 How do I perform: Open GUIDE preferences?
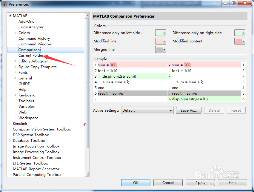coord(24,84)
